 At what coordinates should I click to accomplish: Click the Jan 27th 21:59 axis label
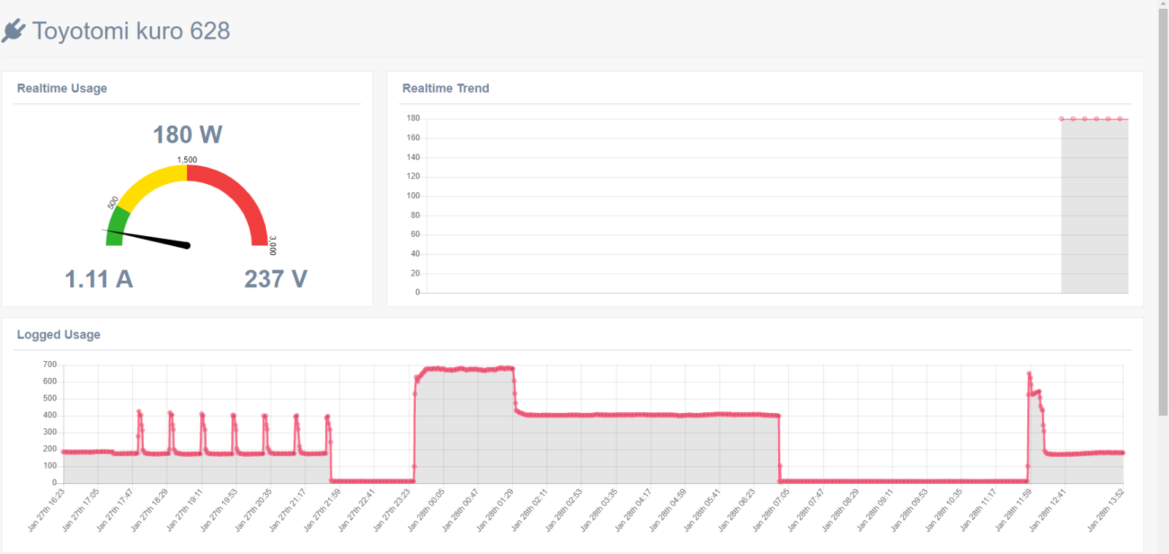(322, 509)
